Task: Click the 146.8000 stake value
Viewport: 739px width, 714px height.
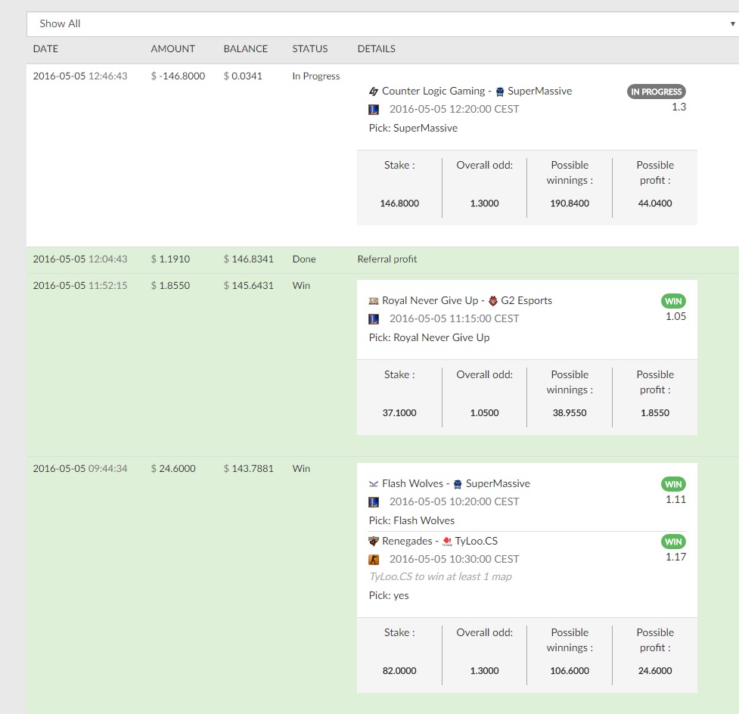Action: coord(399,203)
